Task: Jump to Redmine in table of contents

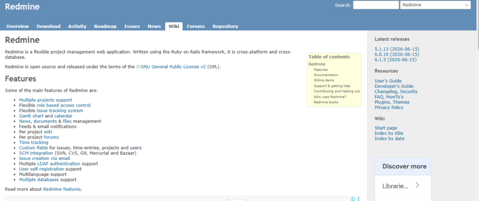Action: tap(317, 64)
